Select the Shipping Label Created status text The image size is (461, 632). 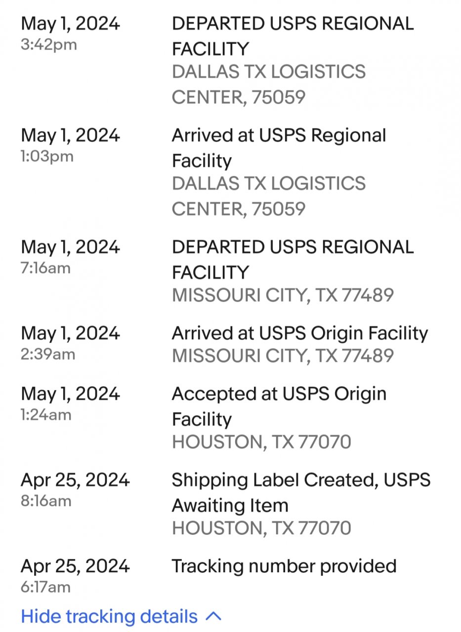coord(300,492)
